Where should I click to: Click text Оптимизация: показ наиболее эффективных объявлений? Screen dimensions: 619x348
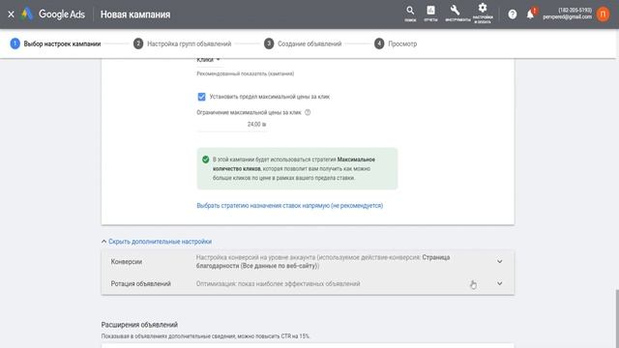click(x=278, y=283)
